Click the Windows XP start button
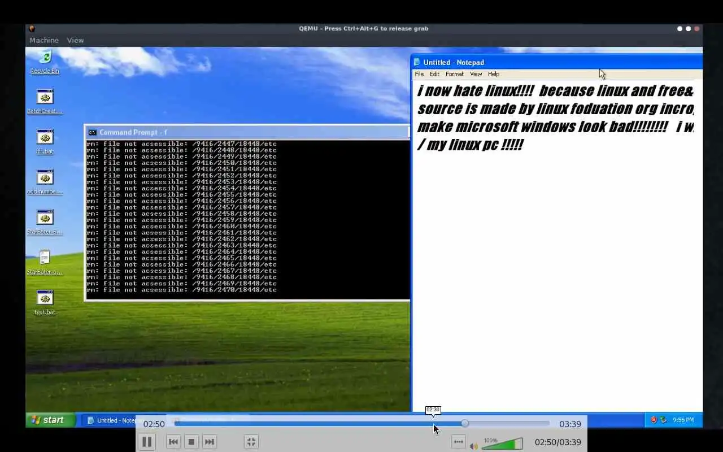The image size is (723, 452). [x=50, y=420]
